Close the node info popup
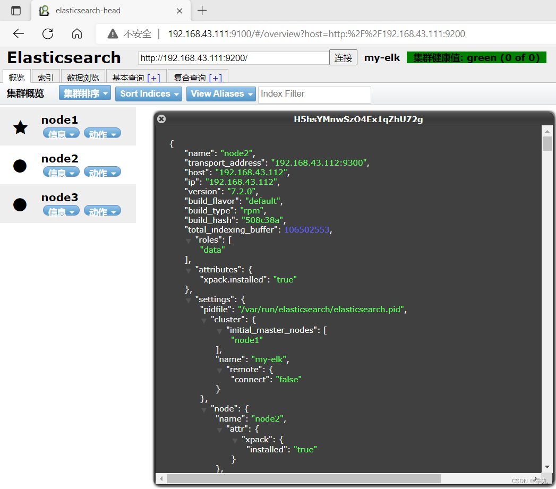This screenshot has height=489, width=556. tap(161, 119)
